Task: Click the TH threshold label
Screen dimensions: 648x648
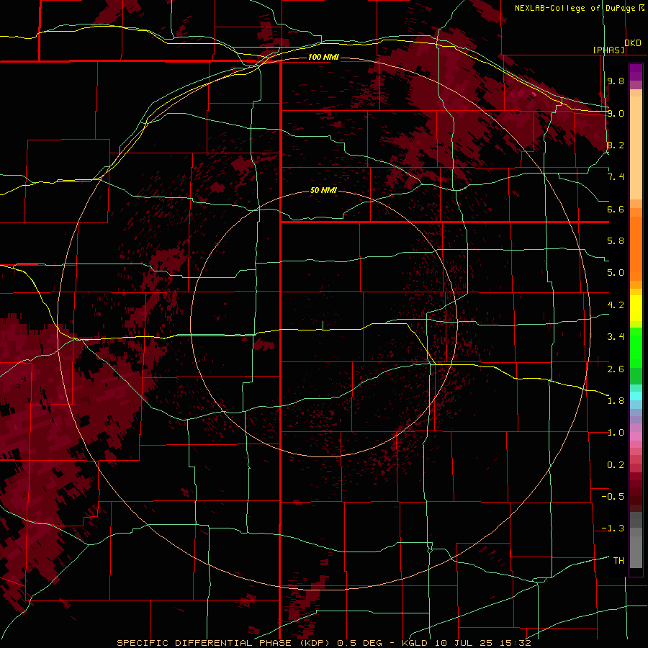Action: click(x=618, y=561)
